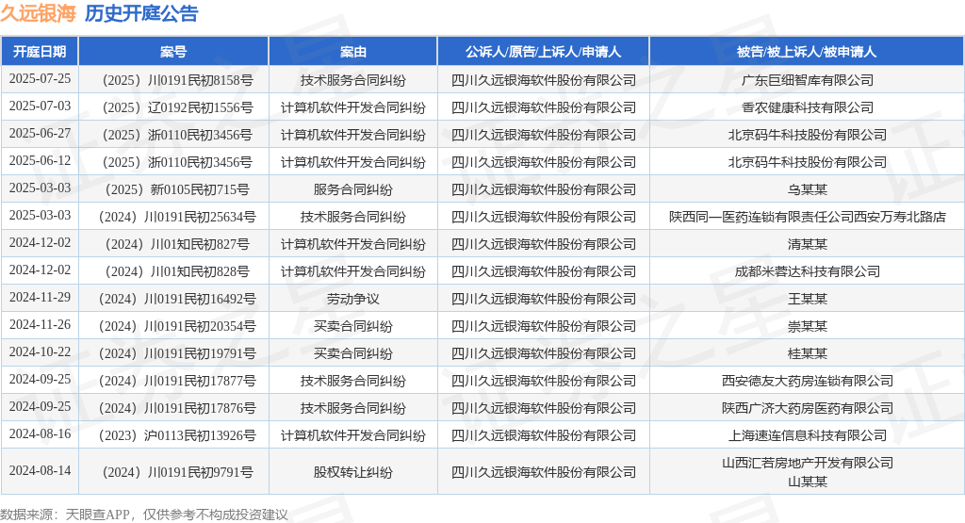Screen dimensions: 965x523
Task: Click defendant 上海速连信息科技有限公司
Action: point(807,435)
